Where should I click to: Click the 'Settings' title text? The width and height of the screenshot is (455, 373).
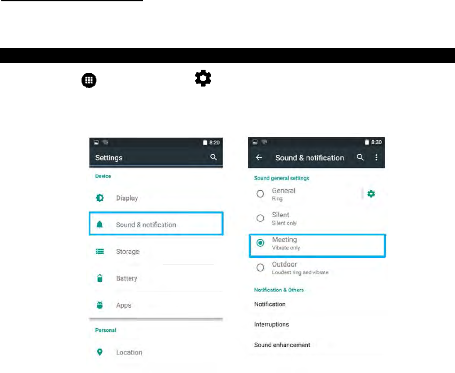click(x=109, y=158)
